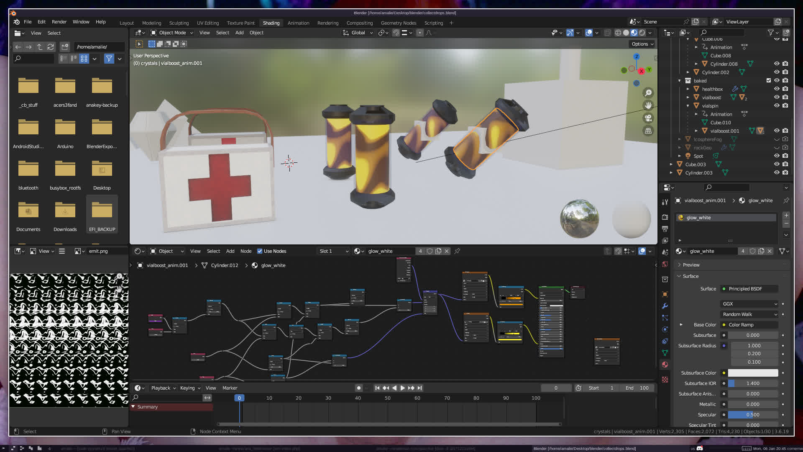This screenshot has height=452, width=803.
Task: Click the zoom magnifier viewport gizmo
Action: [648, 93]
